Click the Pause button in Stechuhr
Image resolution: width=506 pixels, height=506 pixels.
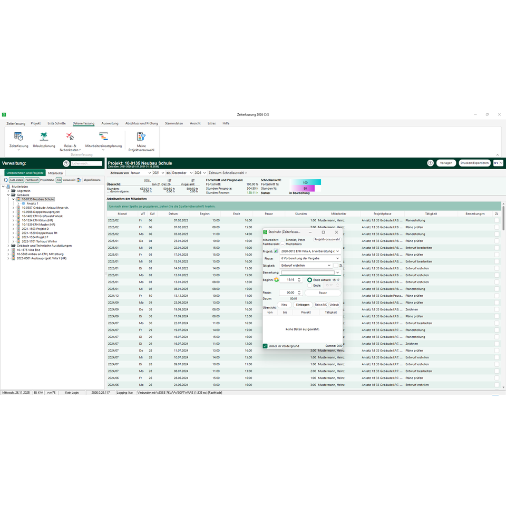point(323,293)
